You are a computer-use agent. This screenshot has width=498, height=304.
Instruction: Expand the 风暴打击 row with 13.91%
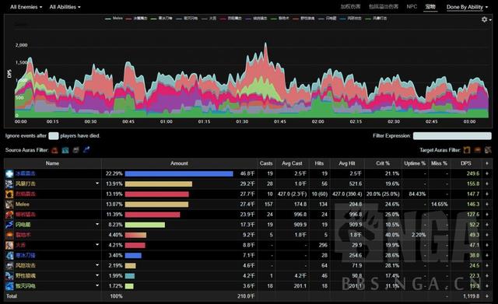(97, 183)
